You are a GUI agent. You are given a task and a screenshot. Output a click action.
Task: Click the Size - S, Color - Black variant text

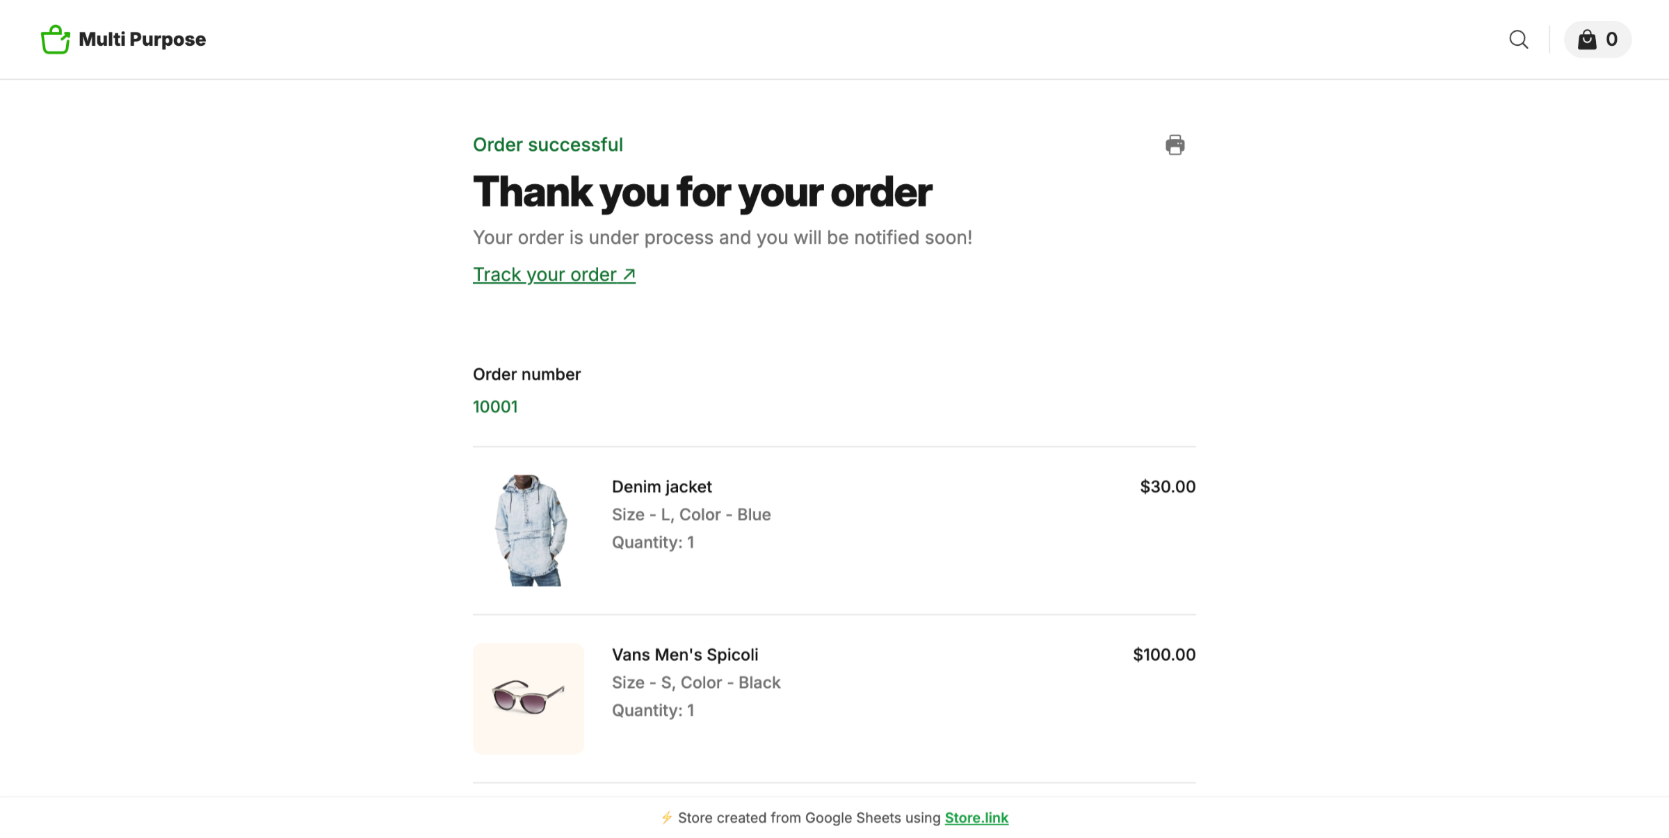pyautogui.click(x=695, y=682)
